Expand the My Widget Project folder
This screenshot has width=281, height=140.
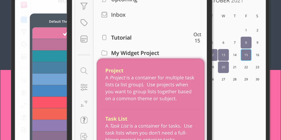pos(135,53)
